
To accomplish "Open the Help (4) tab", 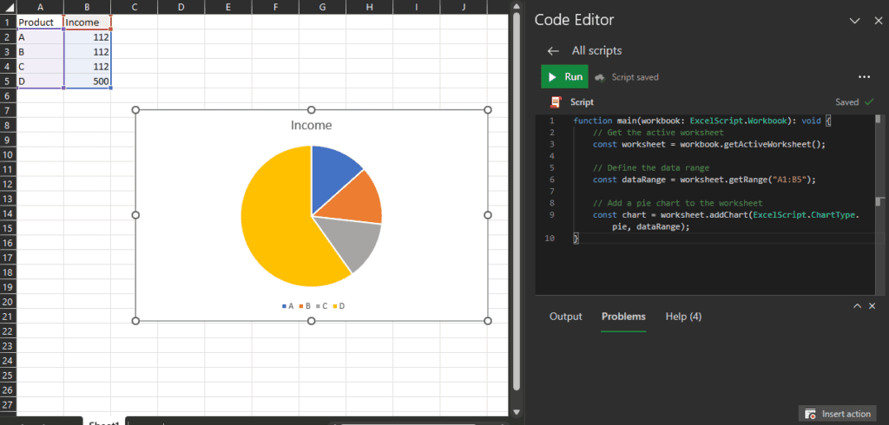I will [683, 317].
